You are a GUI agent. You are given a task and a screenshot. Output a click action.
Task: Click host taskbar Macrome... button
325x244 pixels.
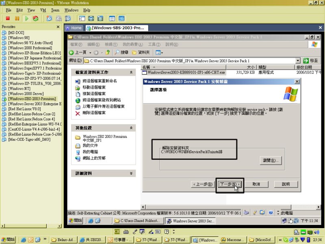pyautogui.click(x=233, y=240)
